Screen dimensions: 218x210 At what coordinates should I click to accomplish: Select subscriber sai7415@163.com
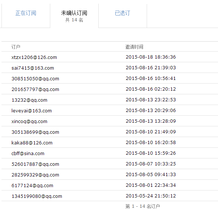coord(33,68)
